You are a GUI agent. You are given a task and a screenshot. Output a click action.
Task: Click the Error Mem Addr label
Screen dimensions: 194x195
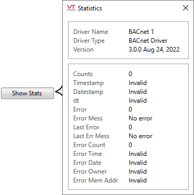click(x=96, y=180)
